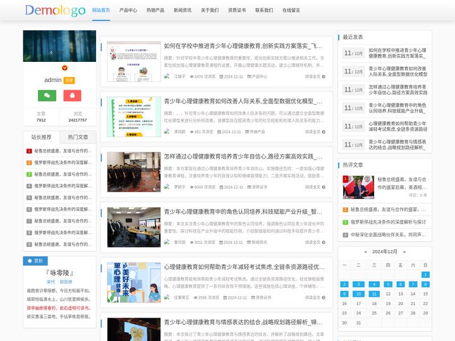Viewport: 455px width, 341px height.
Task: Open 热评 item 俄罗斯停战先决条件的深度解析与探讨
Action: [x=388, y=222]
